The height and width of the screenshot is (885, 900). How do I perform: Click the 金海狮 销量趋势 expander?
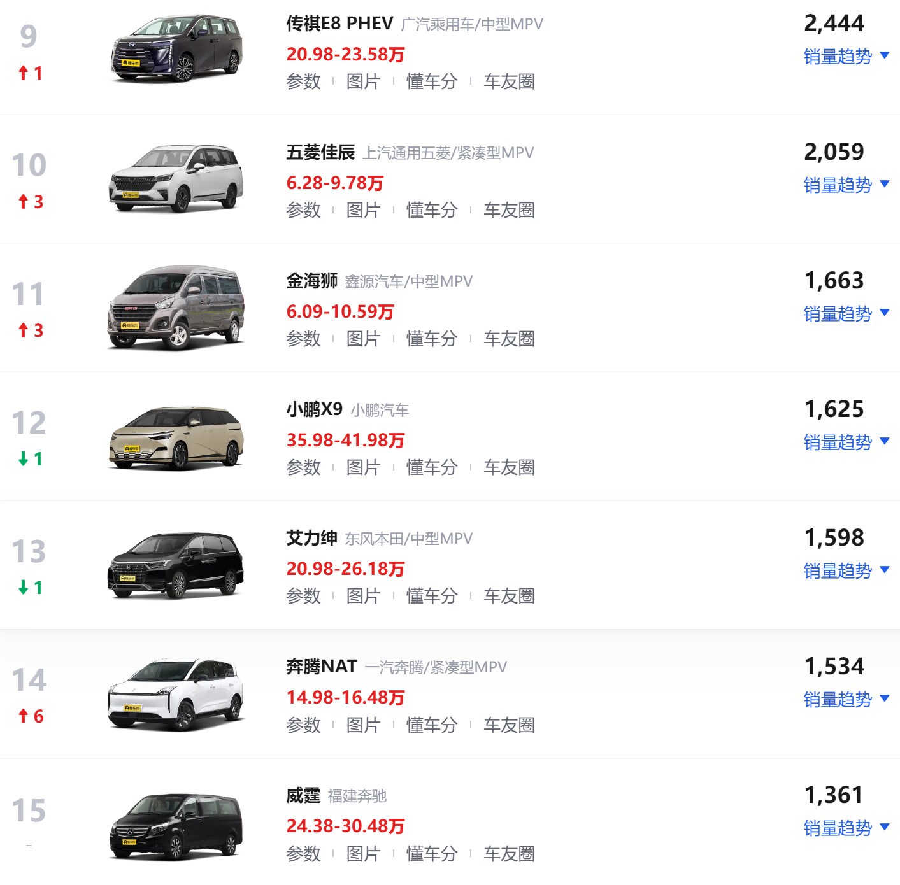pyautogui.click(x=845, y=314)
